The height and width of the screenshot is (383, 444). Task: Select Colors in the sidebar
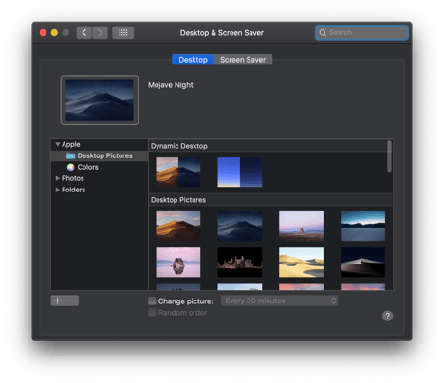[87, 167]
